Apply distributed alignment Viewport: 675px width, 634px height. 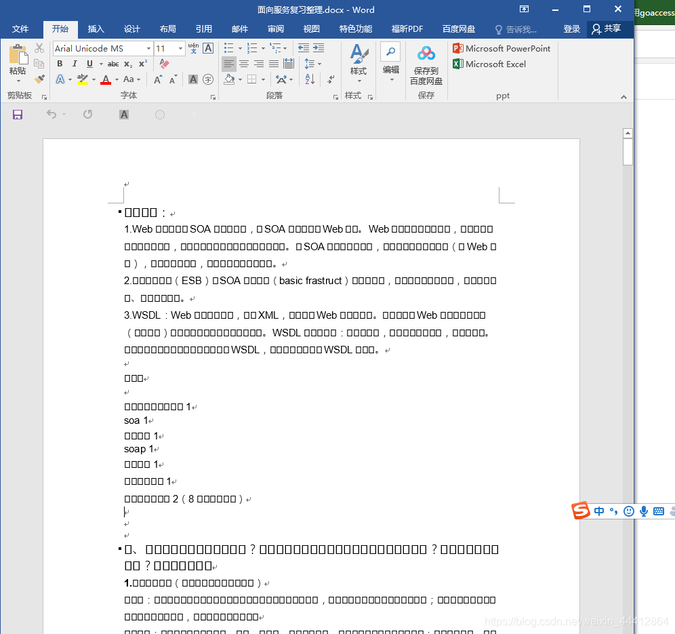(x=289, y=64)
